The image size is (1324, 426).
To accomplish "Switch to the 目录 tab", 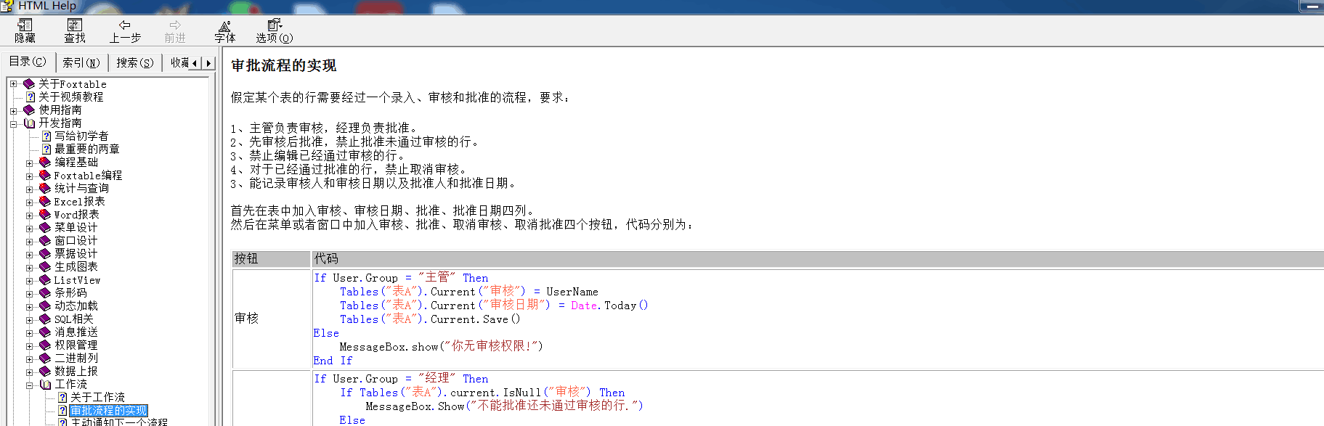I will (x=28, y=62).
